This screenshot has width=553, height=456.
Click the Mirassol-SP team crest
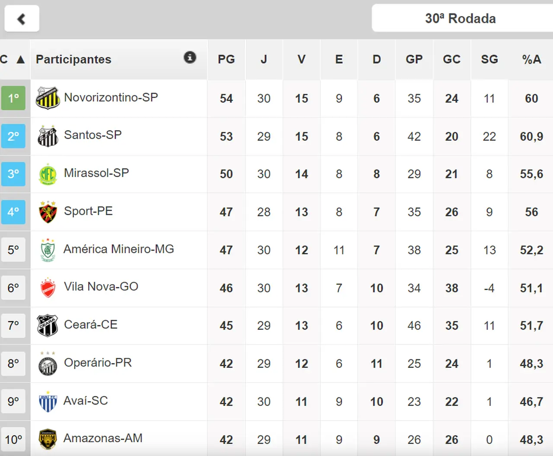[48, 174]
